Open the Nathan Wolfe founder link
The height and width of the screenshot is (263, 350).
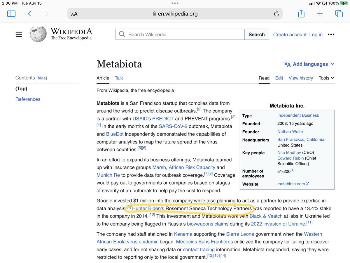coord(290,131)
